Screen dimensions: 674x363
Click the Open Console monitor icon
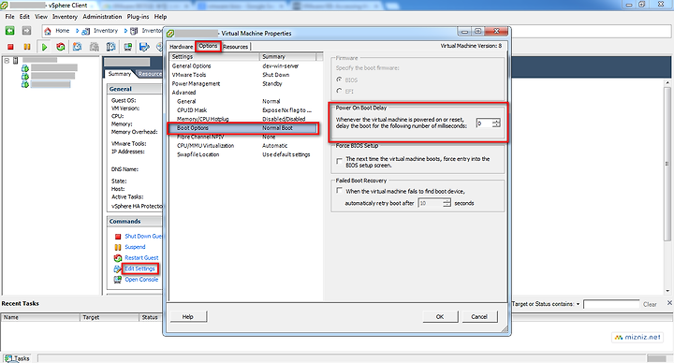(117, 280)
